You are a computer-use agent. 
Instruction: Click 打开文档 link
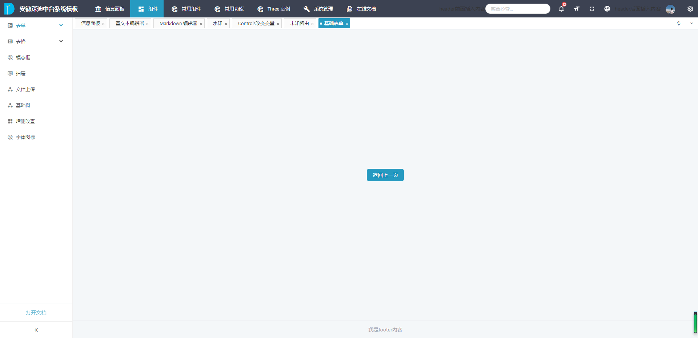(x=36, y=313)
